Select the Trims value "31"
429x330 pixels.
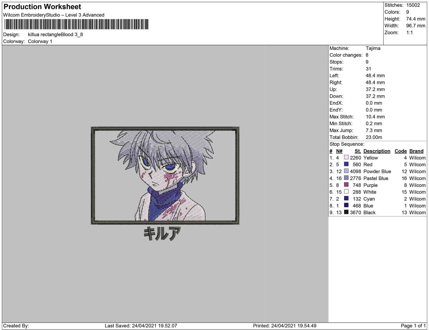point(368,69)
